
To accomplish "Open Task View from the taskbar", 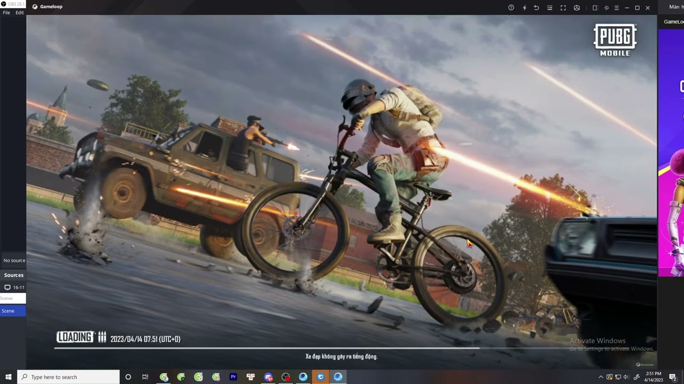I will (145, 377).
